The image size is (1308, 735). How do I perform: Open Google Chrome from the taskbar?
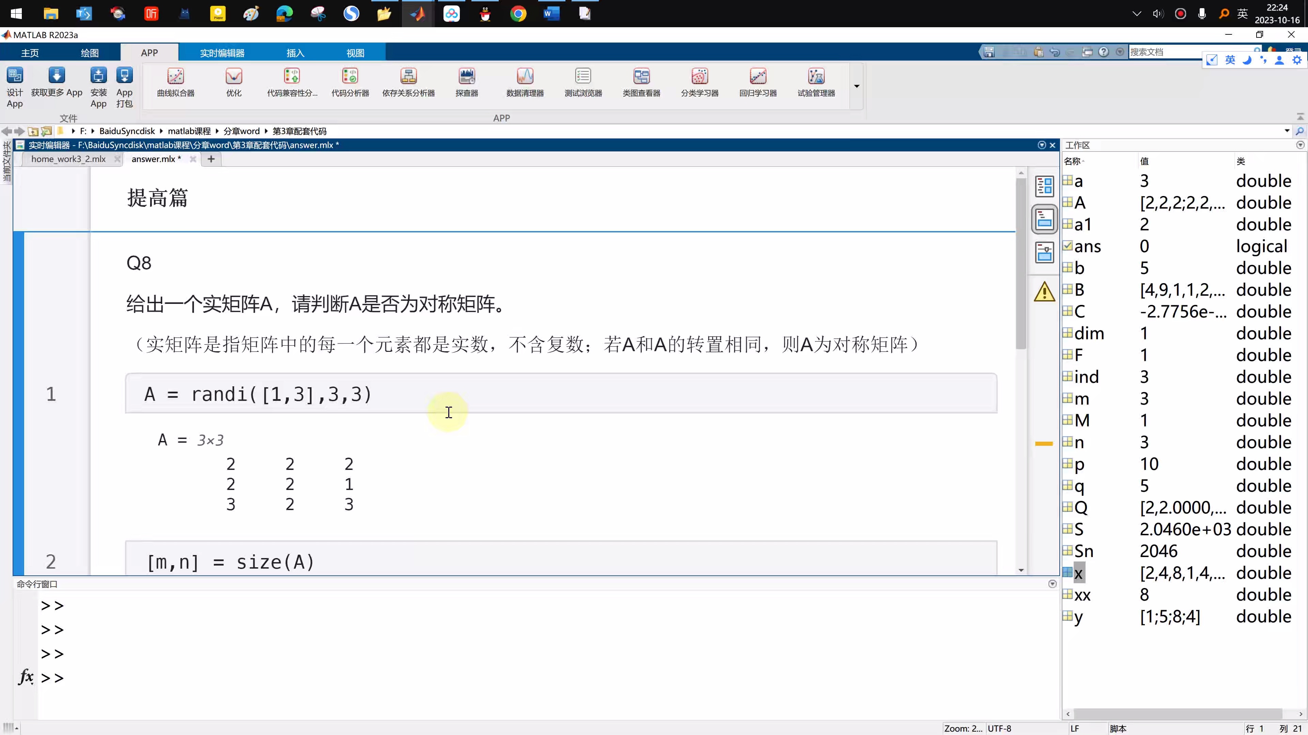pyautogui.click(x=518, y=14)
